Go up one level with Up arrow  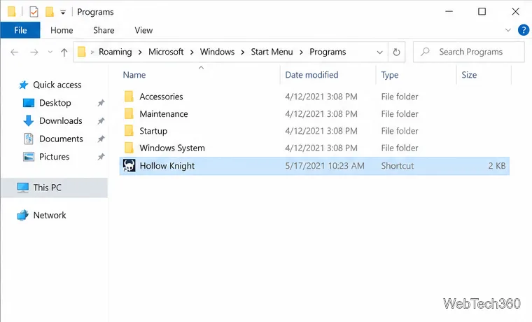coord(64,52)
